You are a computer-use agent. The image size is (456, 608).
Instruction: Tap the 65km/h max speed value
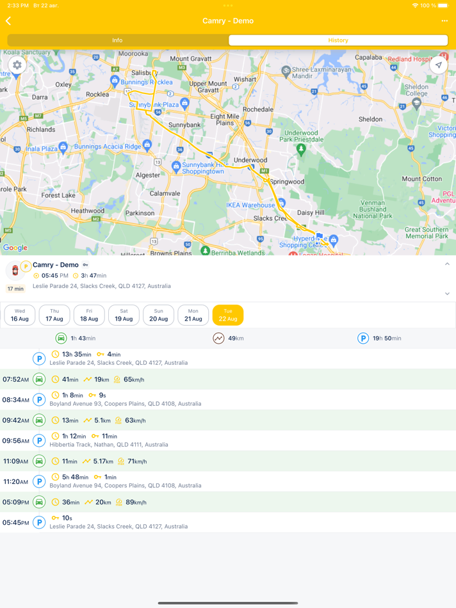point(134,380)
